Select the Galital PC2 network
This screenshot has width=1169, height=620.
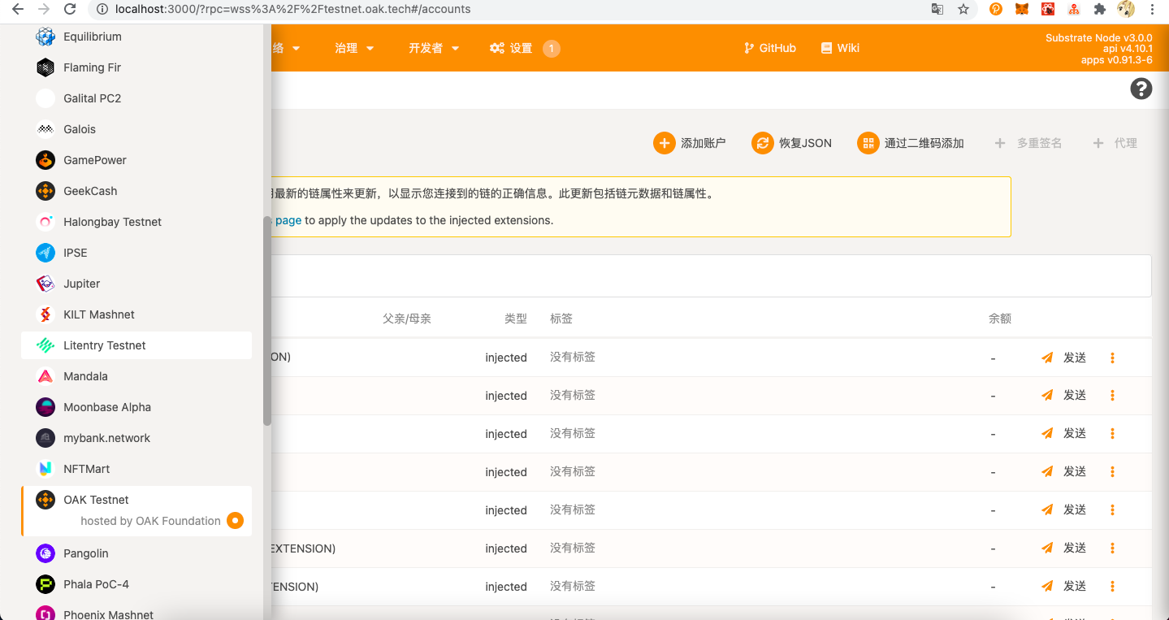coord(136,98)
